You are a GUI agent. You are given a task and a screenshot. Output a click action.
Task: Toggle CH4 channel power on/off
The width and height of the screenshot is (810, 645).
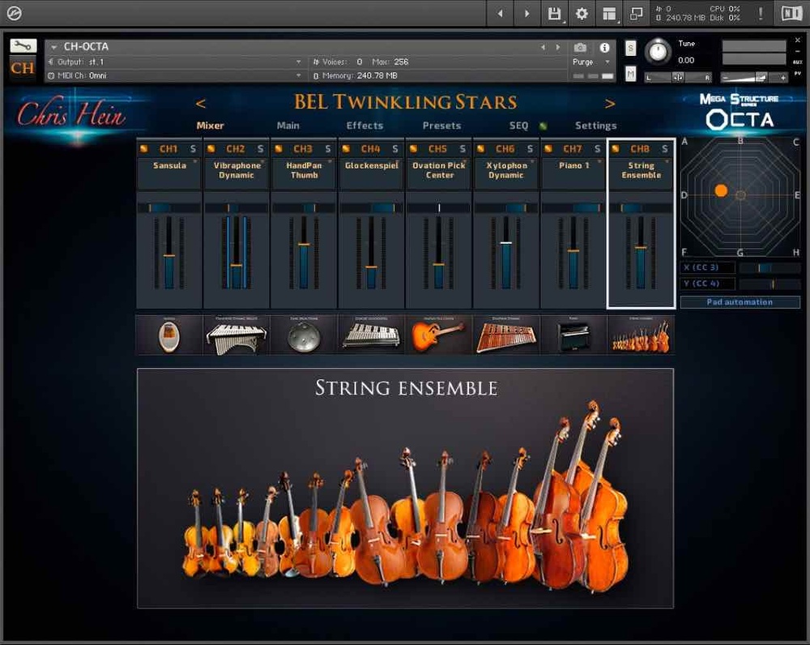coord(346,149)
